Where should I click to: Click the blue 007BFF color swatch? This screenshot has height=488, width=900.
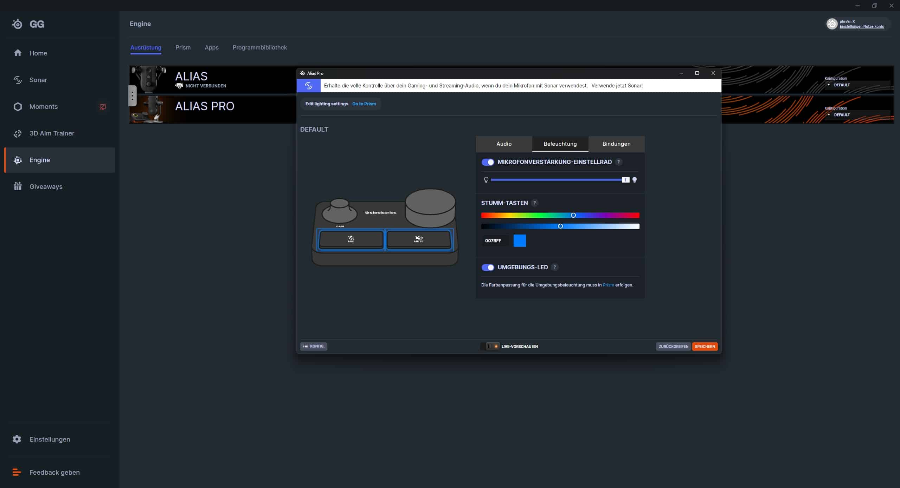(519, 240)
